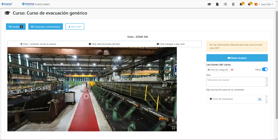Toggle the Filtros switch off
The height and width of the screenshot is (140, 278).
coord(265,70)
